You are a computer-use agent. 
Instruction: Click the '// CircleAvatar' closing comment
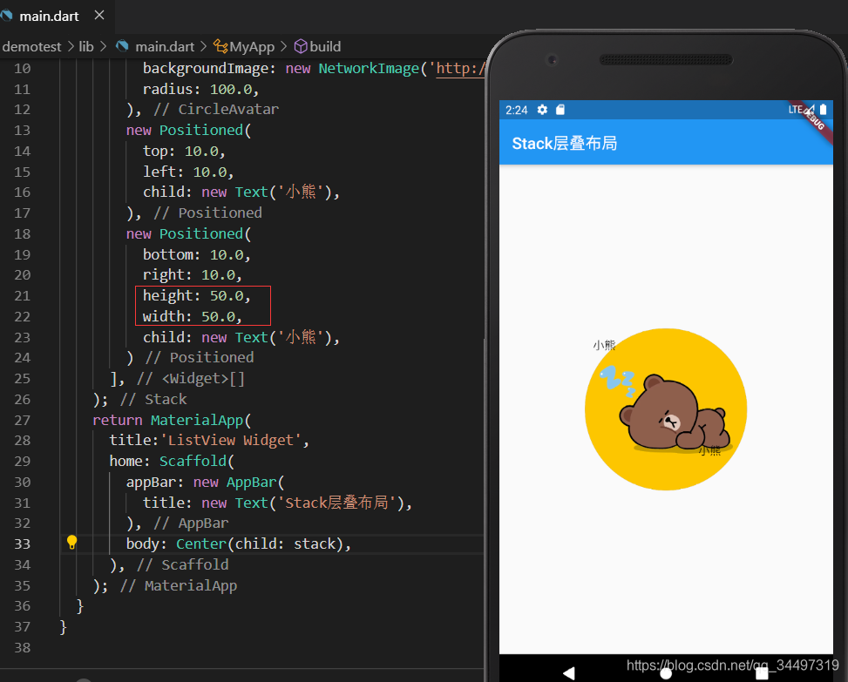point(216,110)
